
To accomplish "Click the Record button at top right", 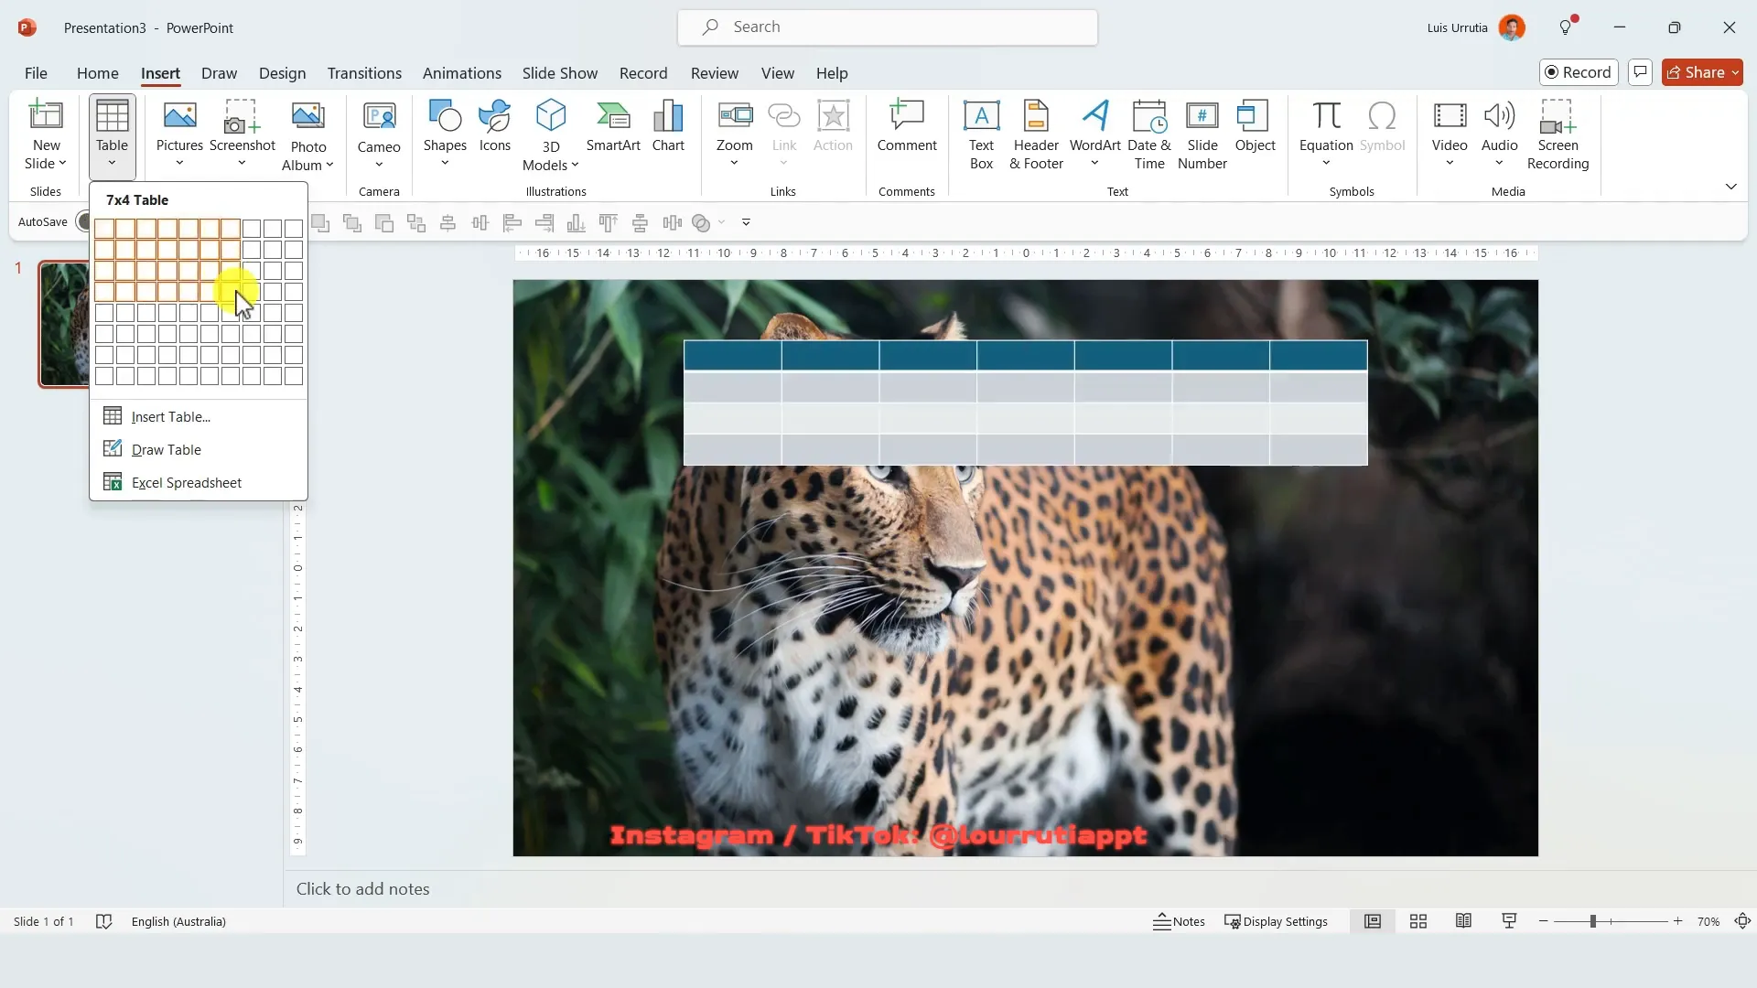I will (x=1579, y=72).
